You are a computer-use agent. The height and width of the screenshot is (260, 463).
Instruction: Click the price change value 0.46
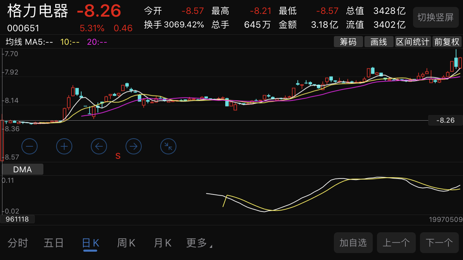123,28
